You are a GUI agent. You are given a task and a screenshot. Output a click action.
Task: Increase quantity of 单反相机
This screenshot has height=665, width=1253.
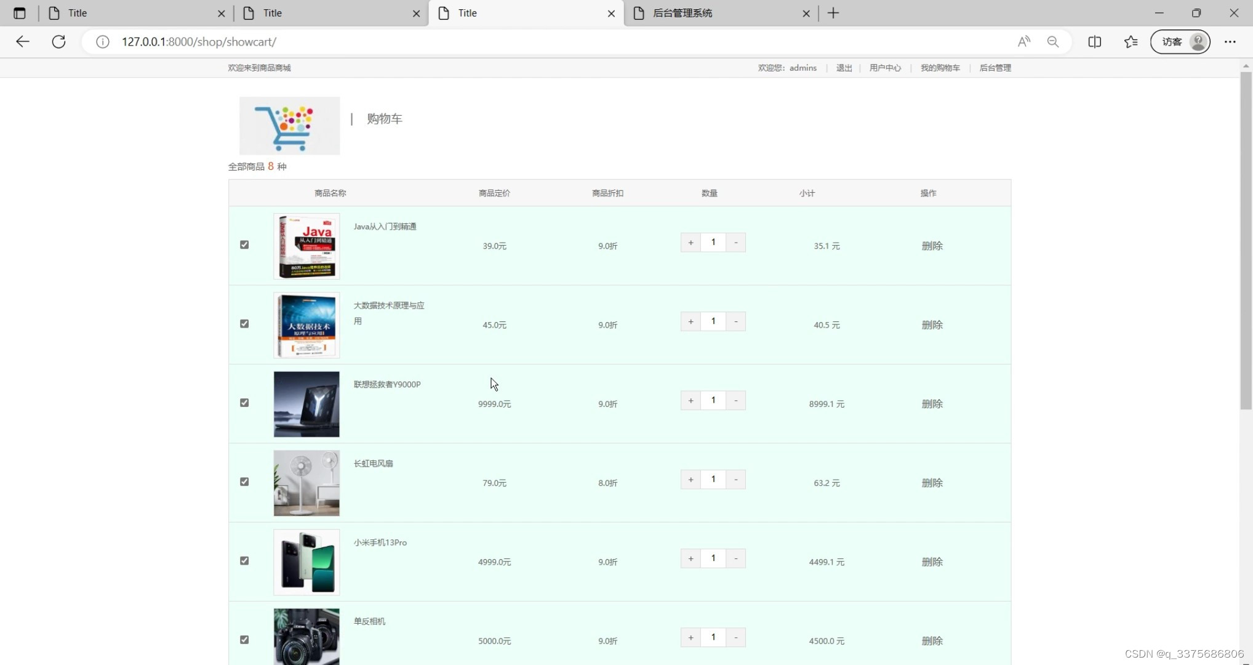[691, 637]
